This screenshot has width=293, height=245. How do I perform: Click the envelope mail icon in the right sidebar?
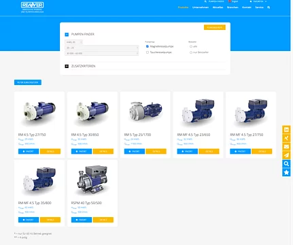pos(286,147)
